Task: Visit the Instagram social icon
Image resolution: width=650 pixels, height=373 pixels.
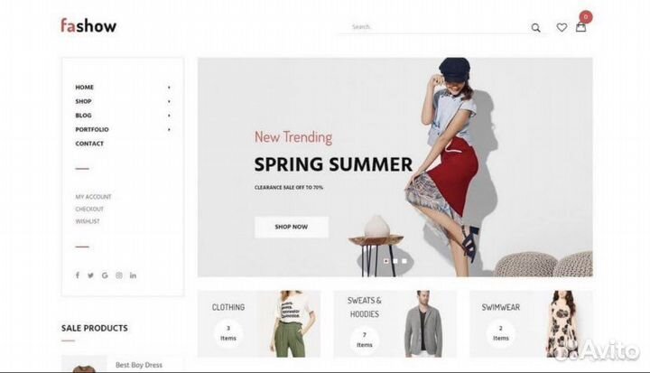Action: tap(119, 275)
